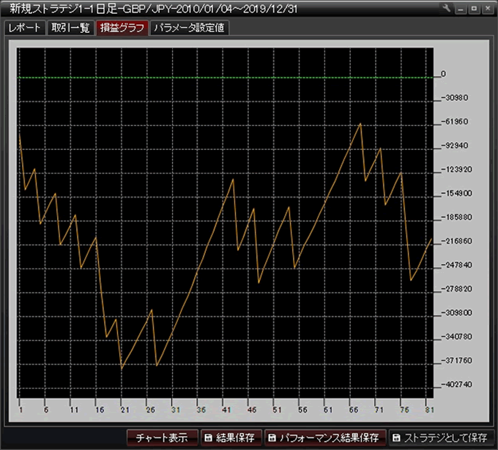Click the x-axis label 11
Image resolution: width=498 pixels, height=450 pixels.
pos(74,410)
